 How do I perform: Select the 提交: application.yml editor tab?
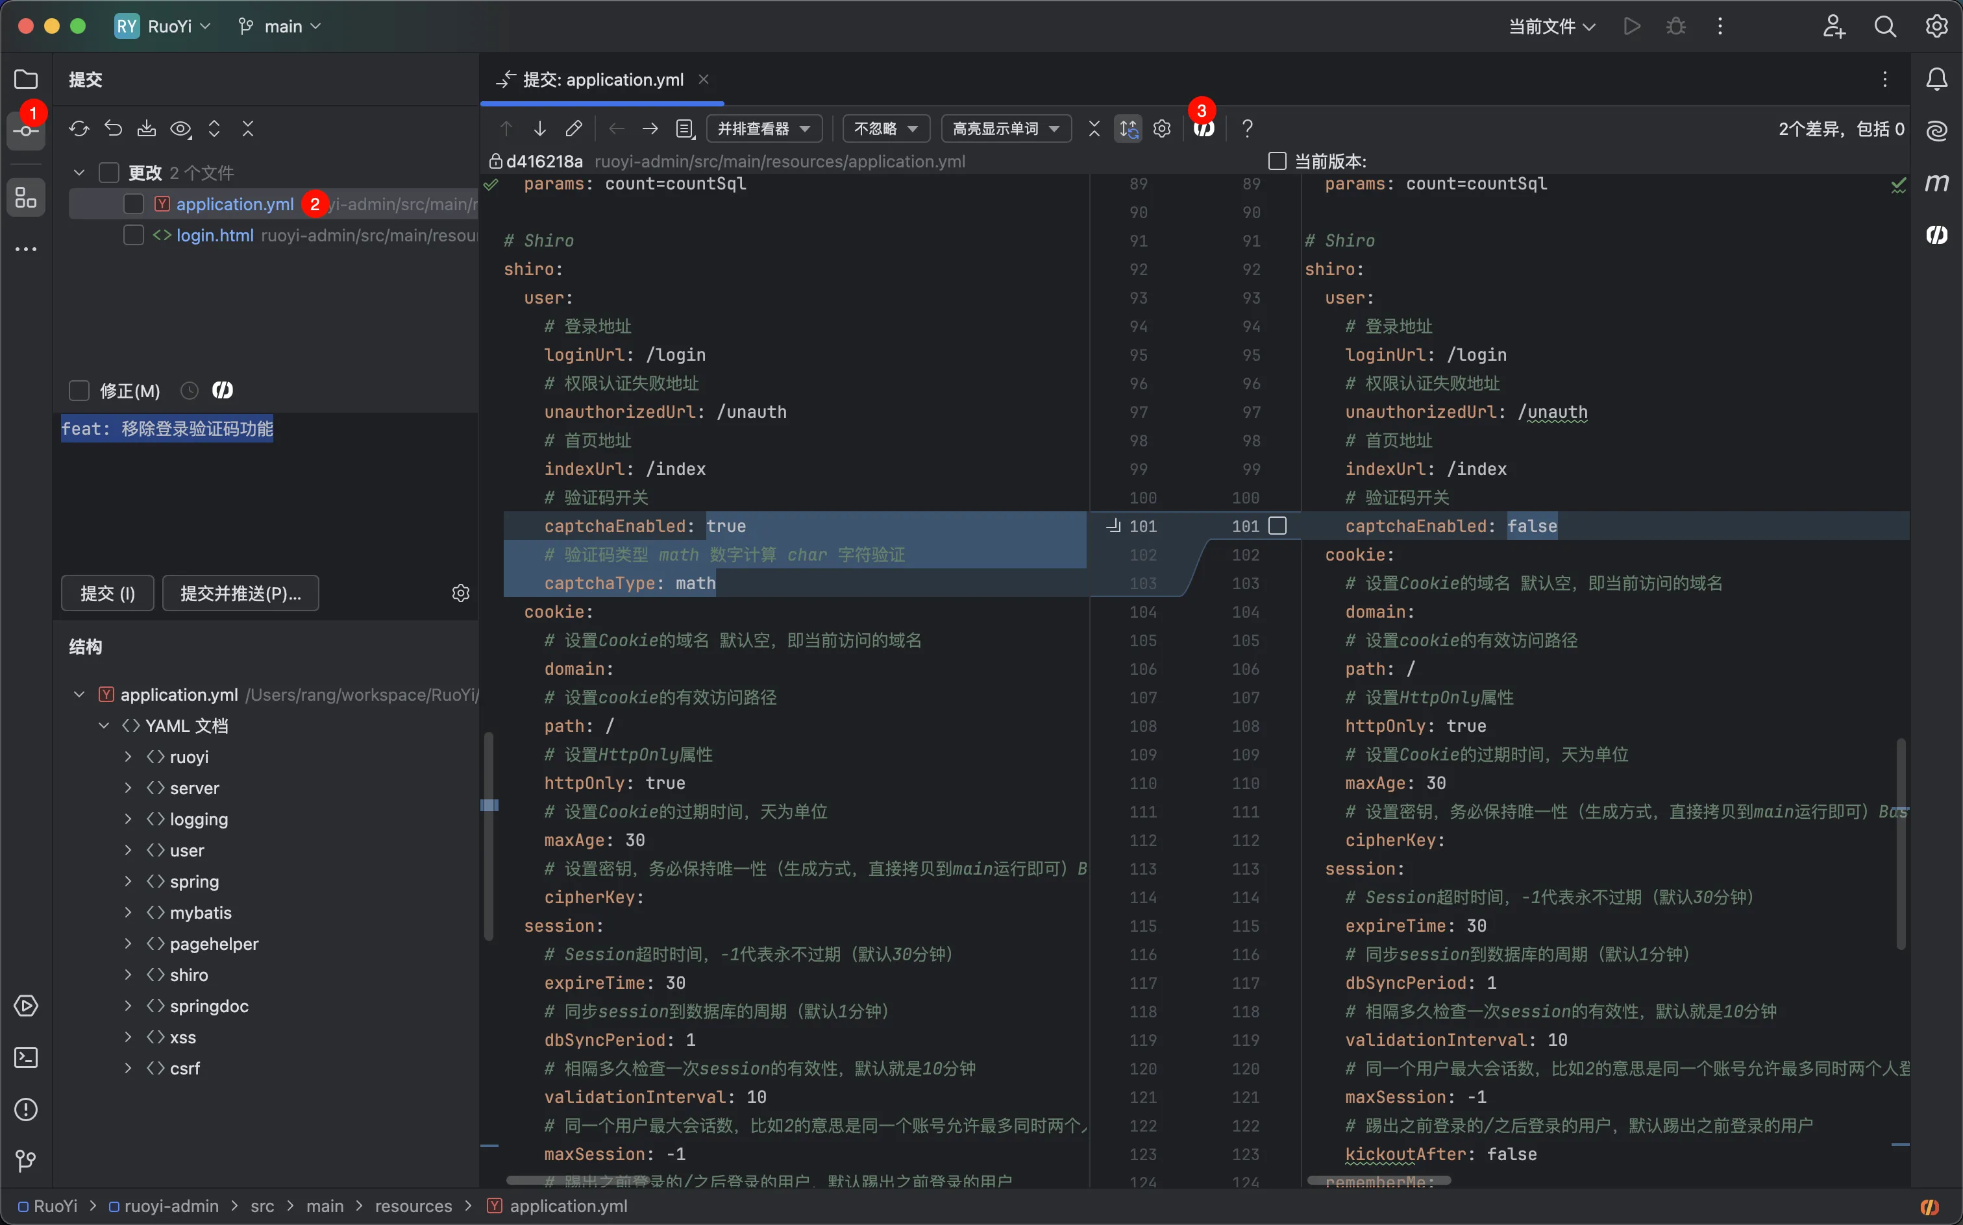pyautogui.click(x=602, y=79)
